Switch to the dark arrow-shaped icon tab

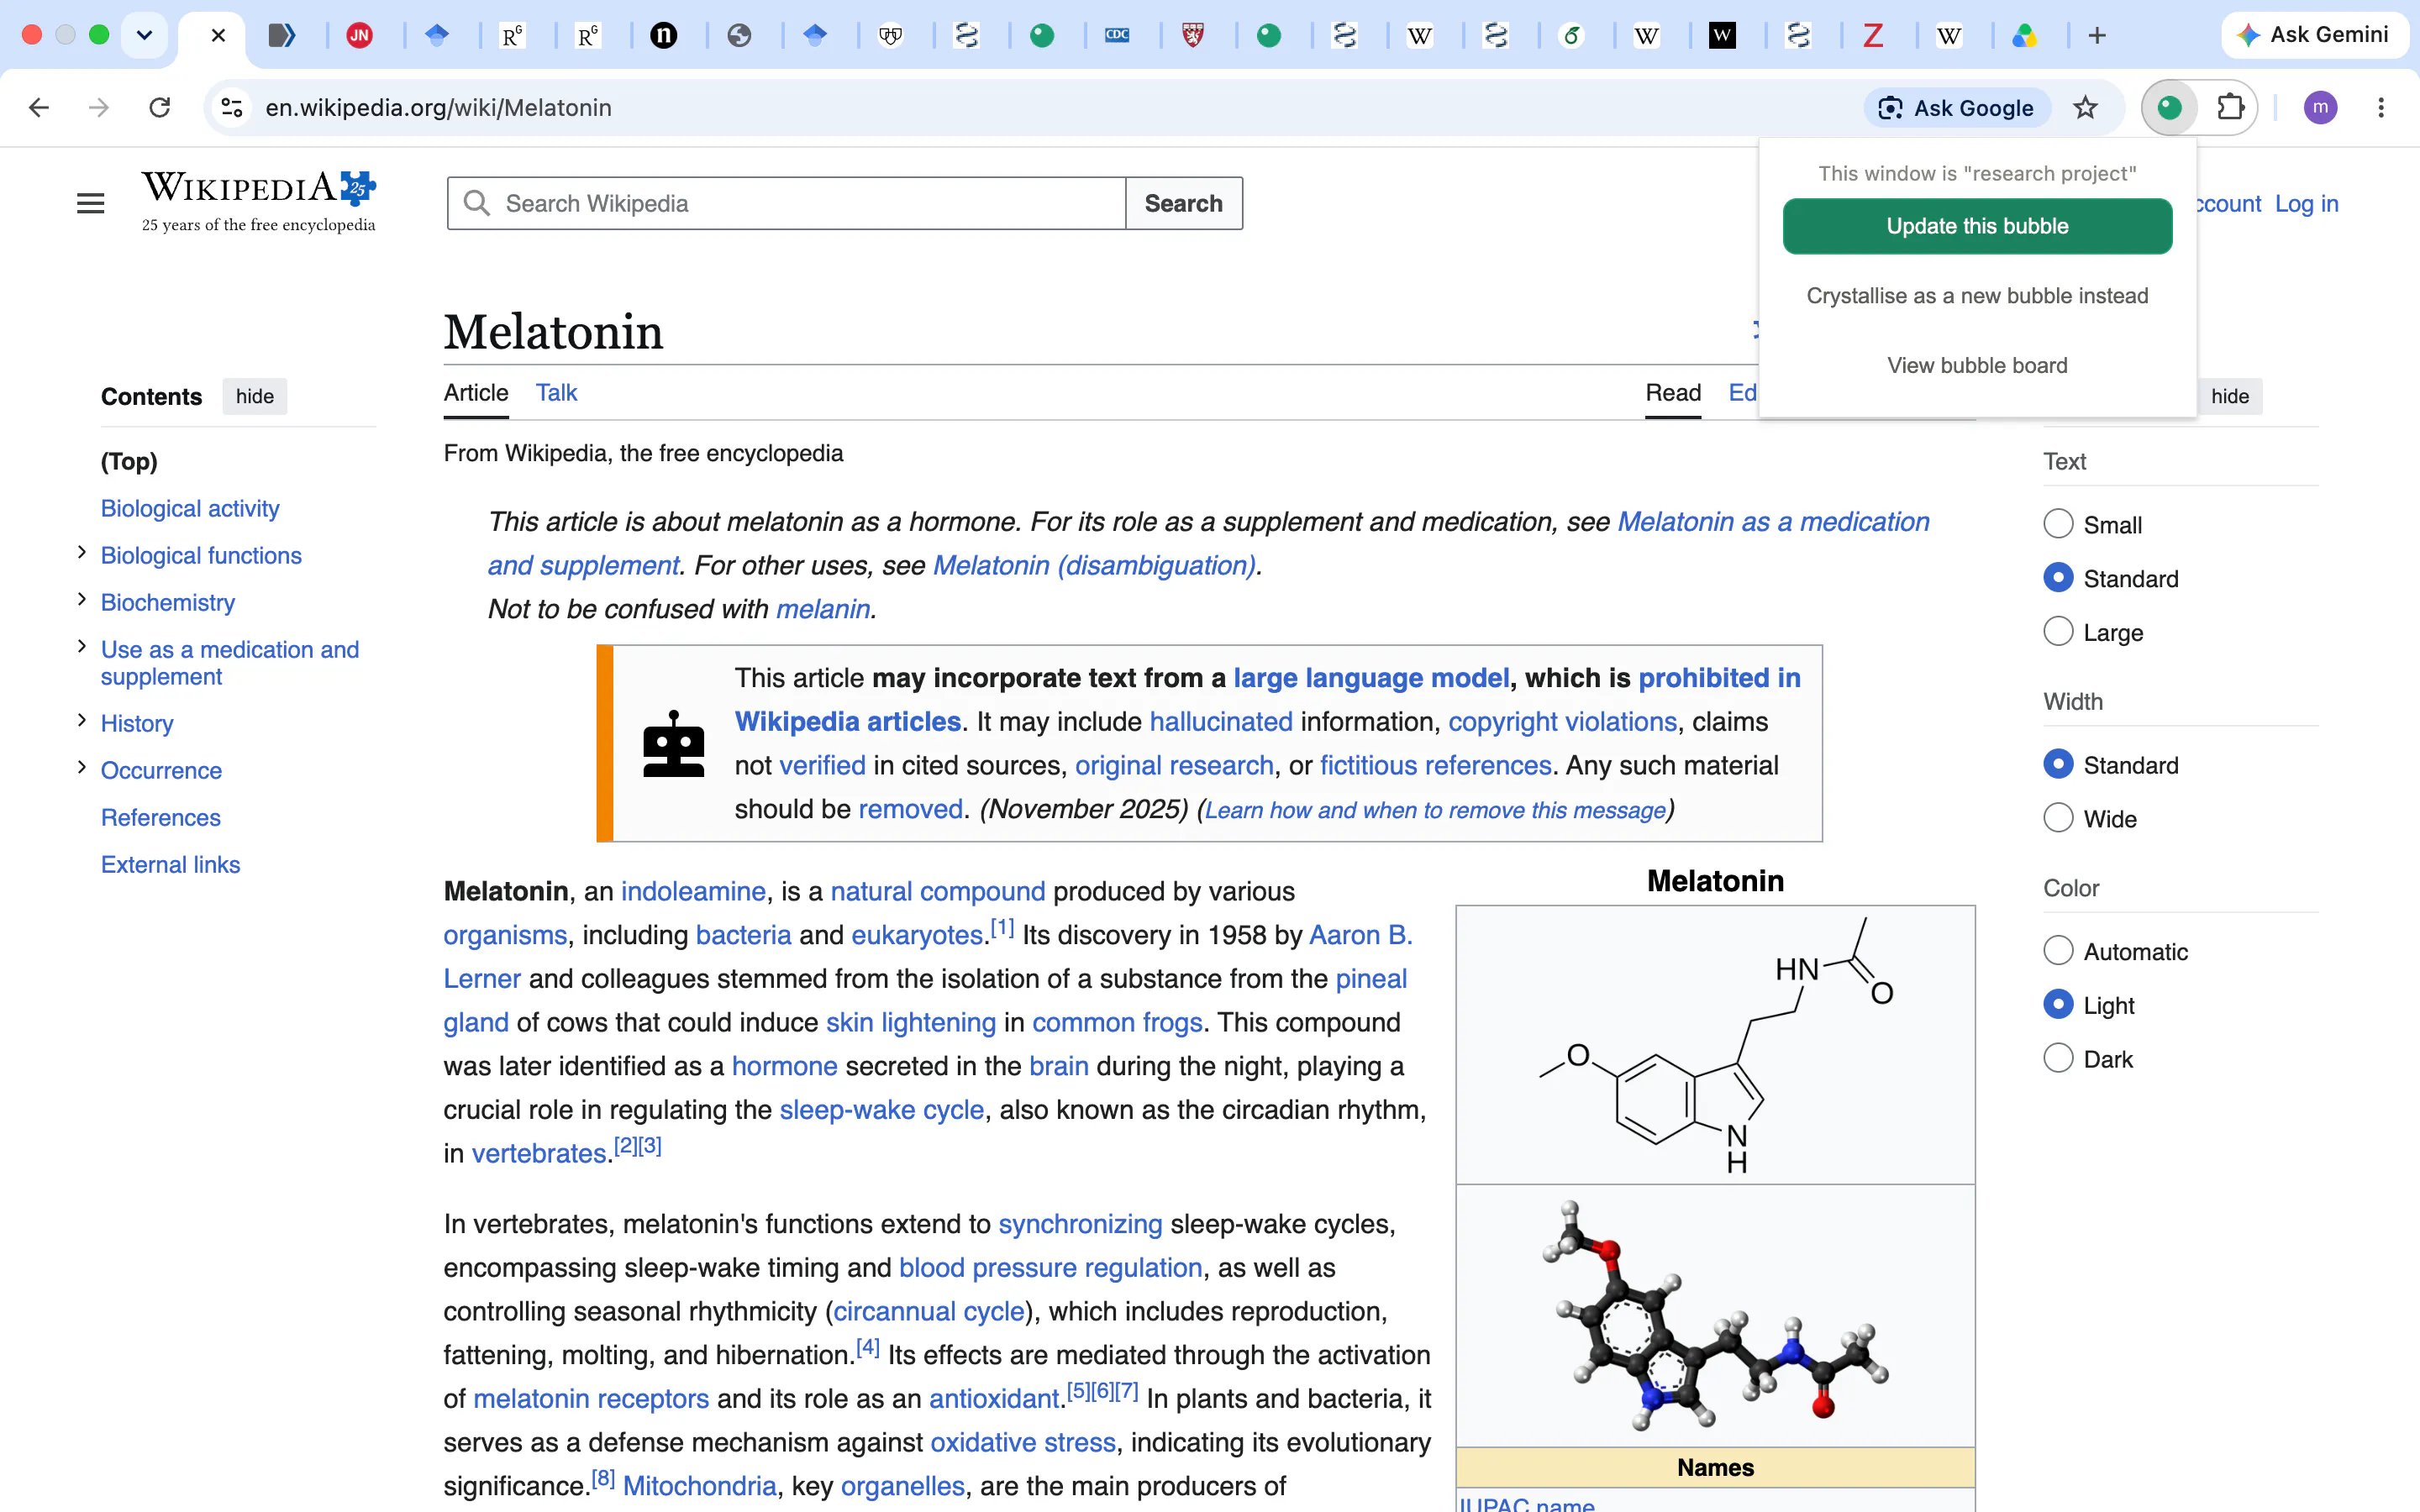tap(283, 36)
